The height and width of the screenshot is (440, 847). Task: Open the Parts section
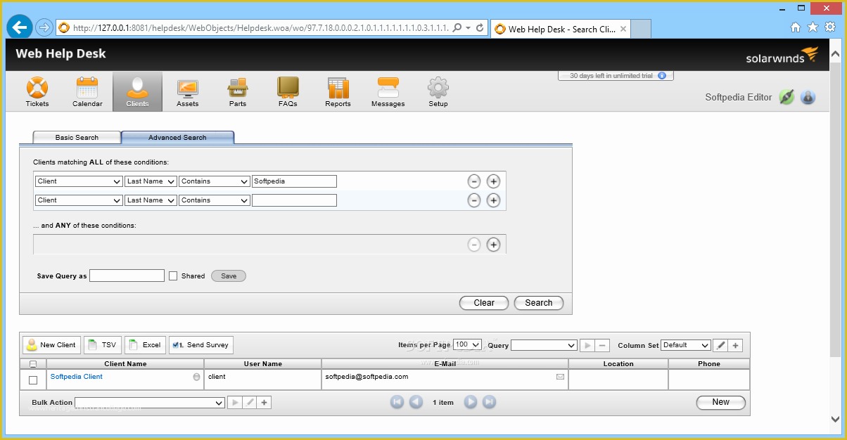pos(238,92)
